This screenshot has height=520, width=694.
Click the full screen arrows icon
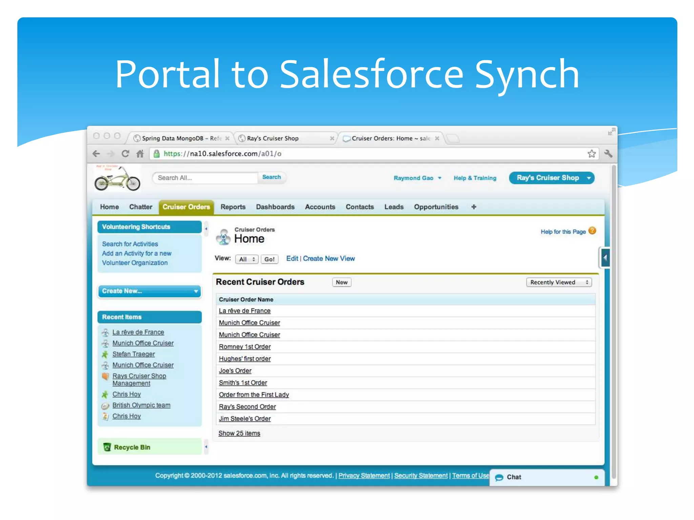pyautogui.click(x=611, y=132)
